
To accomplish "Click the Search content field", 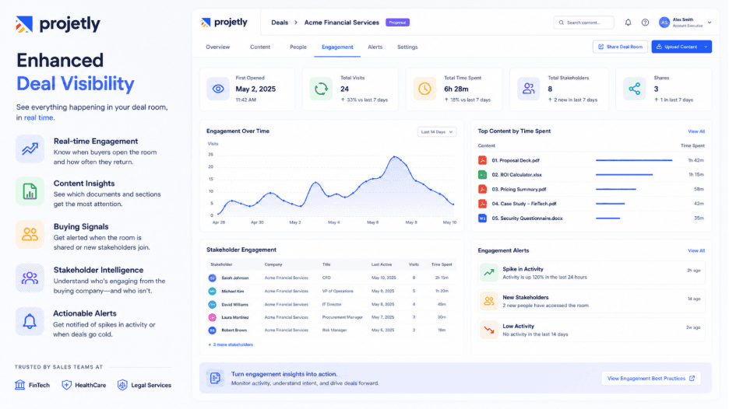I will [583, 23].
